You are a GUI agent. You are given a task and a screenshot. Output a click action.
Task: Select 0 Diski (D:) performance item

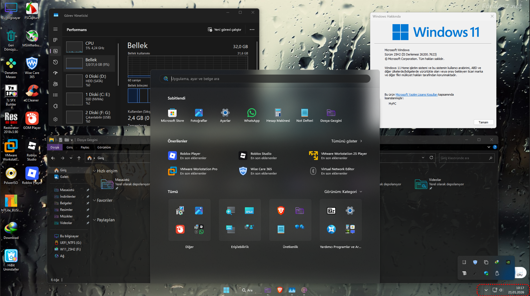(90, 81)
